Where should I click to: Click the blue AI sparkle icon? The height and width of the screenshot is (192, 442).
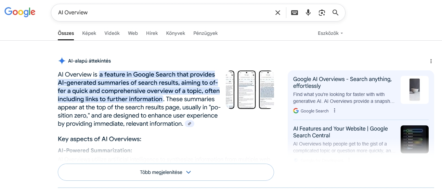pyautogui.click(x=62, y=61)
